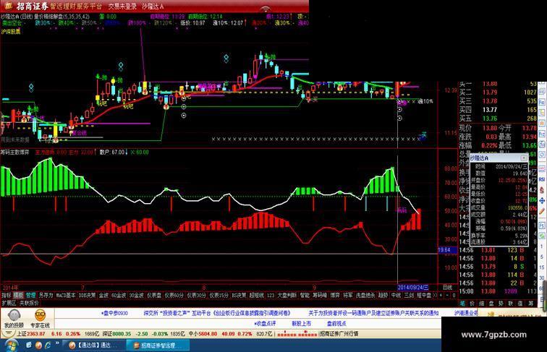This screenshot has width=547, height=352.
Task: Click the Fz icon in right sidebar
Action: 542,134
